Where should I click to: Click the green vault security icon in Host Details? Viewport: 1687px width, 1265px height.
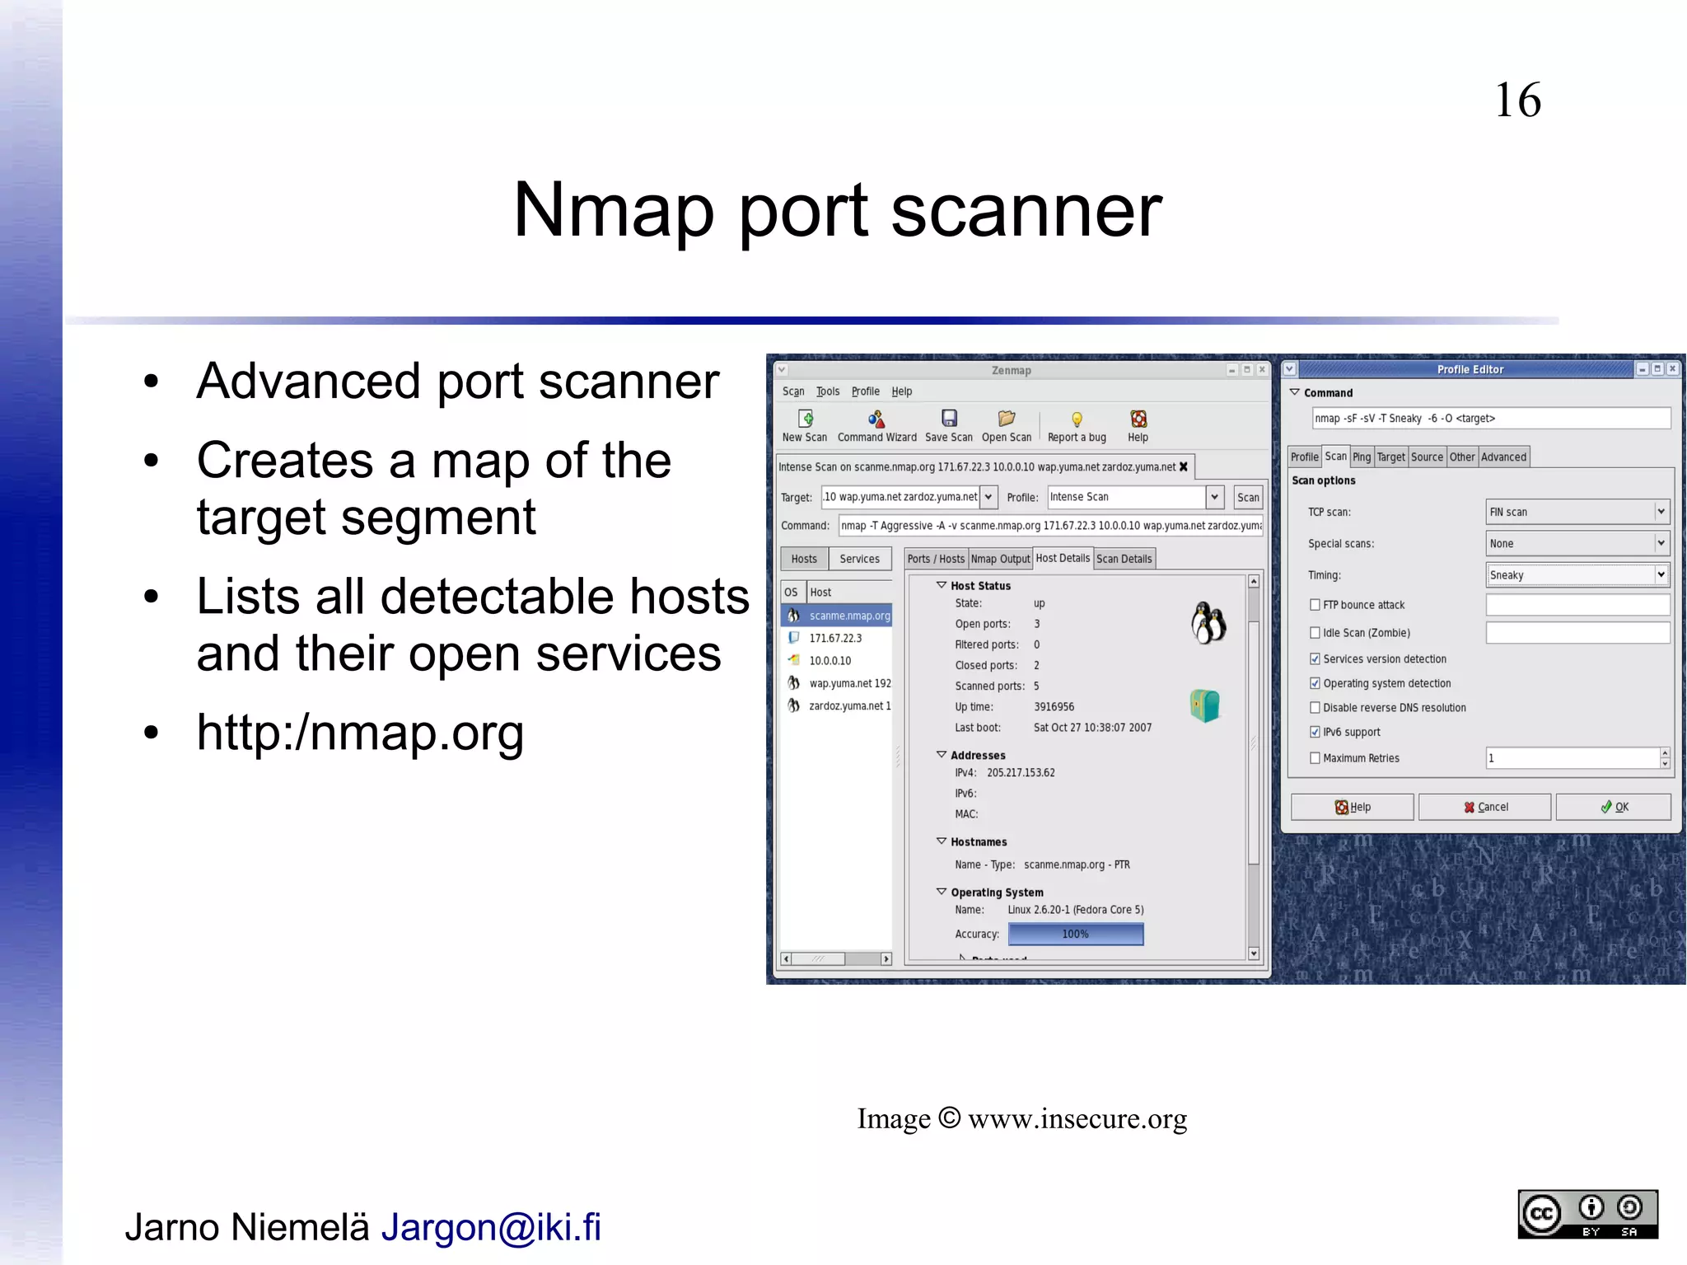tap(1205, 705)
